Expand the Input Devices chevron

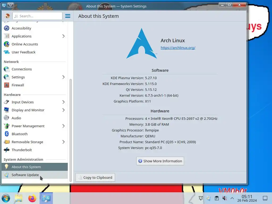(x=63, y=102)
